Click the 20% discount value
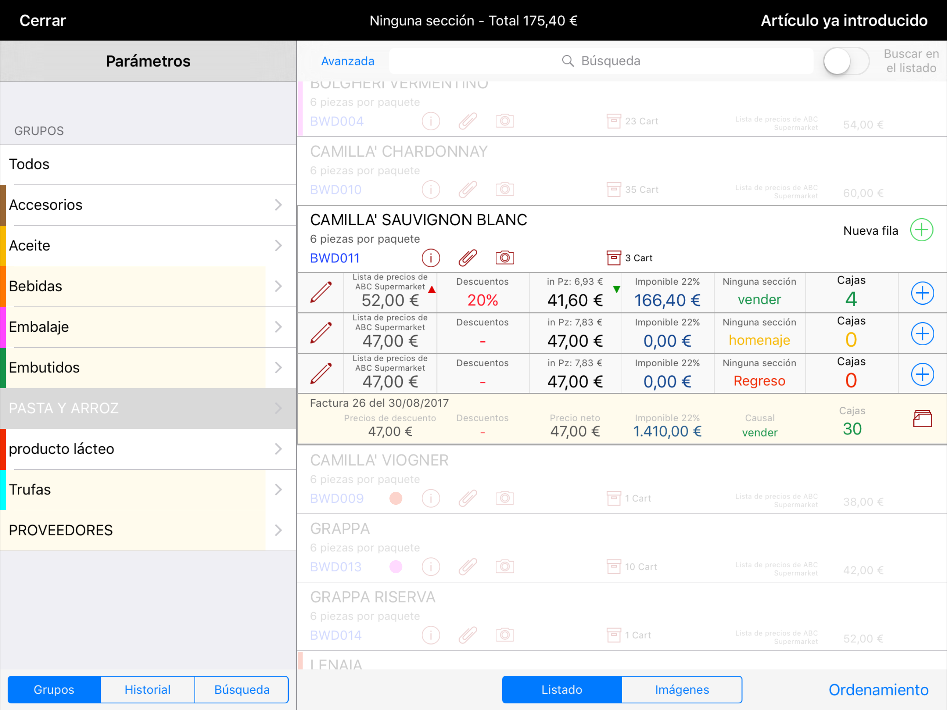 point(483,300)
